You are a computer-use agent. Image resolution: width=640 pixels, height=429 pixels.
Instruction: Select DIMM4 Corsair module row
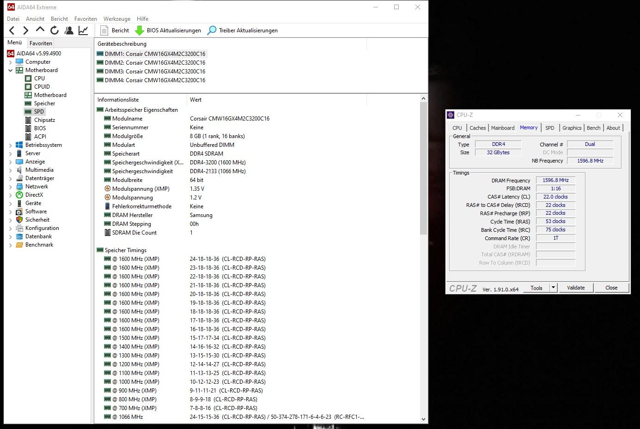(x=151, y=80)
